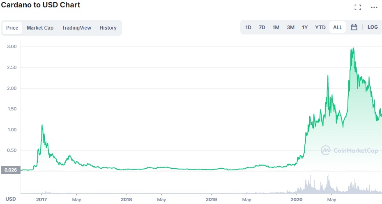This screenshot has width=382, height=204.
Task: Select the 7D time range
Action: 262,28
